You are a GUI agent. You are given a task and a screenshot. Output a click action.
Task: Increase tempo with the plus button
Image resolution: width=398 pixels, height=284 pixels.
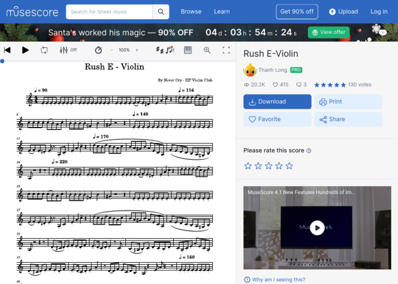pos(137,50)
